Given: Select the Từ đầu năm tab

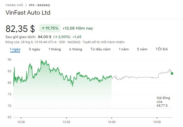Looking at the screenshot, I should 100,49.
